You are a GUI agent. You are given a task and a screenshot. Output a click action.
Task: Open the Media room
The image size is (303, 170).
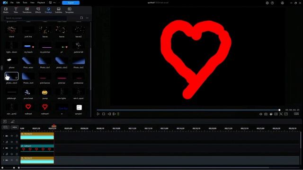pyautogui.click(x=6, y=10)
